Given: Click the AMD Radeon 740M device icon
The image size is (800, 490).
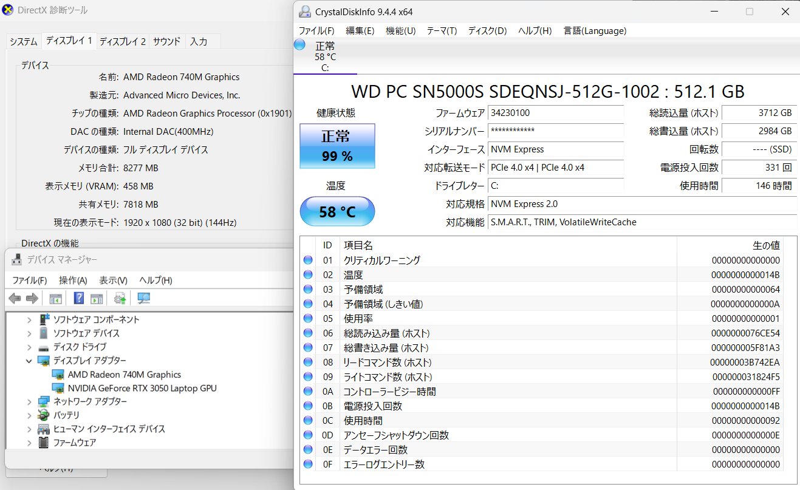Looking at the screenshot, I should pos(58,375).
